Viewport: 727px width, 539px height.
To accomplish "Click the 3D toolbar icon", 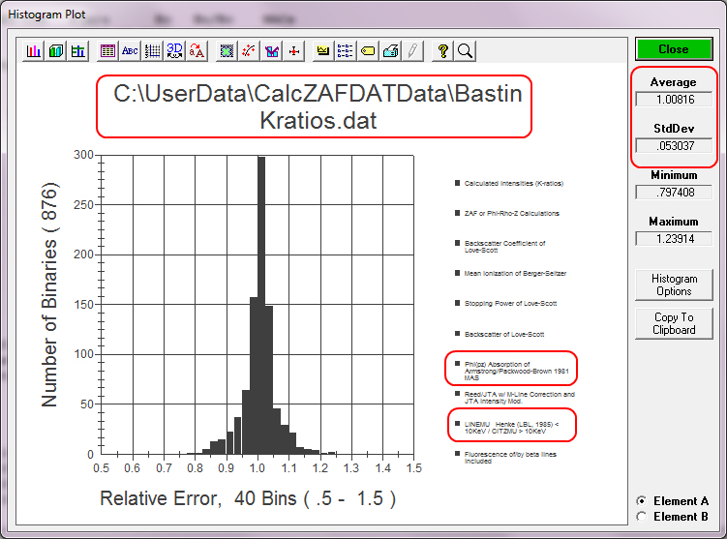I will pyautogui.click(x=174, y=51).
